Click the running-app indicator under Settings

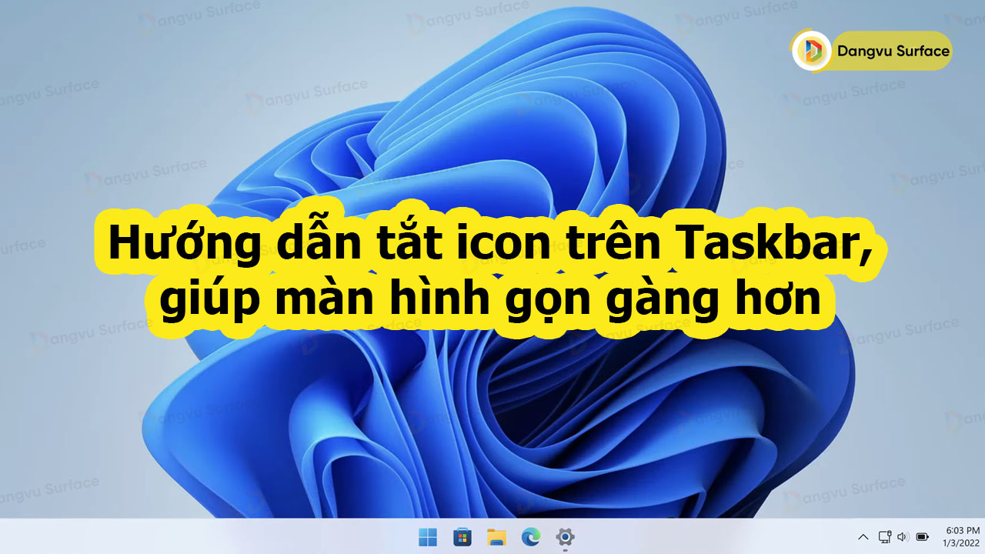pyautogui.click(x=566, y=550)
